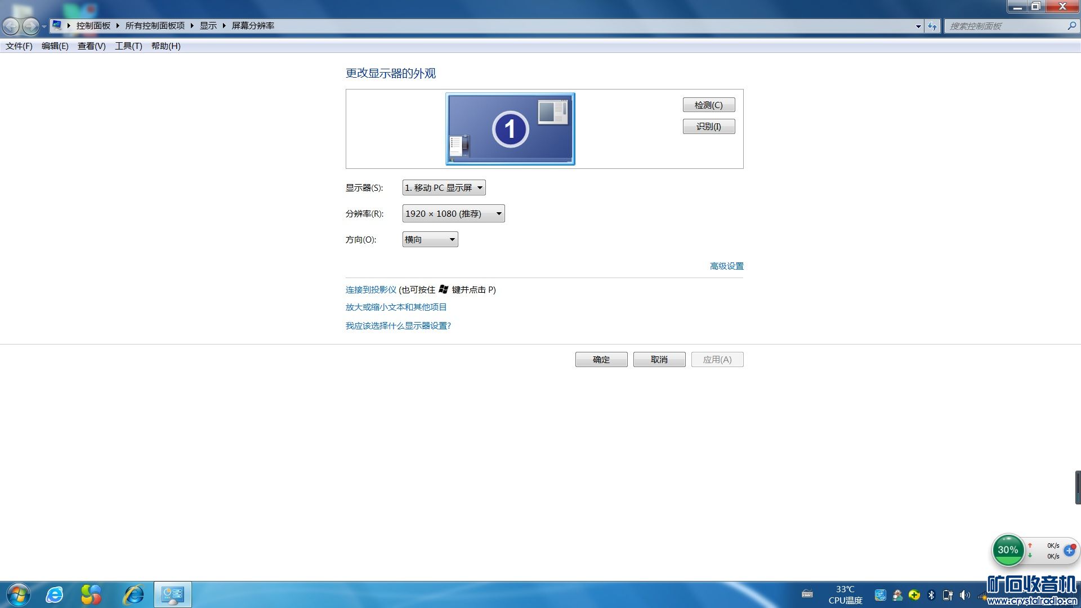
Task: Open the 高级设置 advanced settings link
Action: (726, 266)
